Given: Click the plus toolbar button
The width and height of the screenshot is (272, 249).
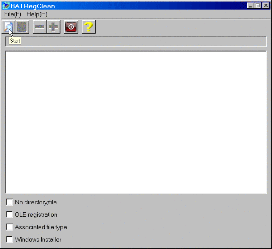Looking at the screenshot, I should coord(53,27).
